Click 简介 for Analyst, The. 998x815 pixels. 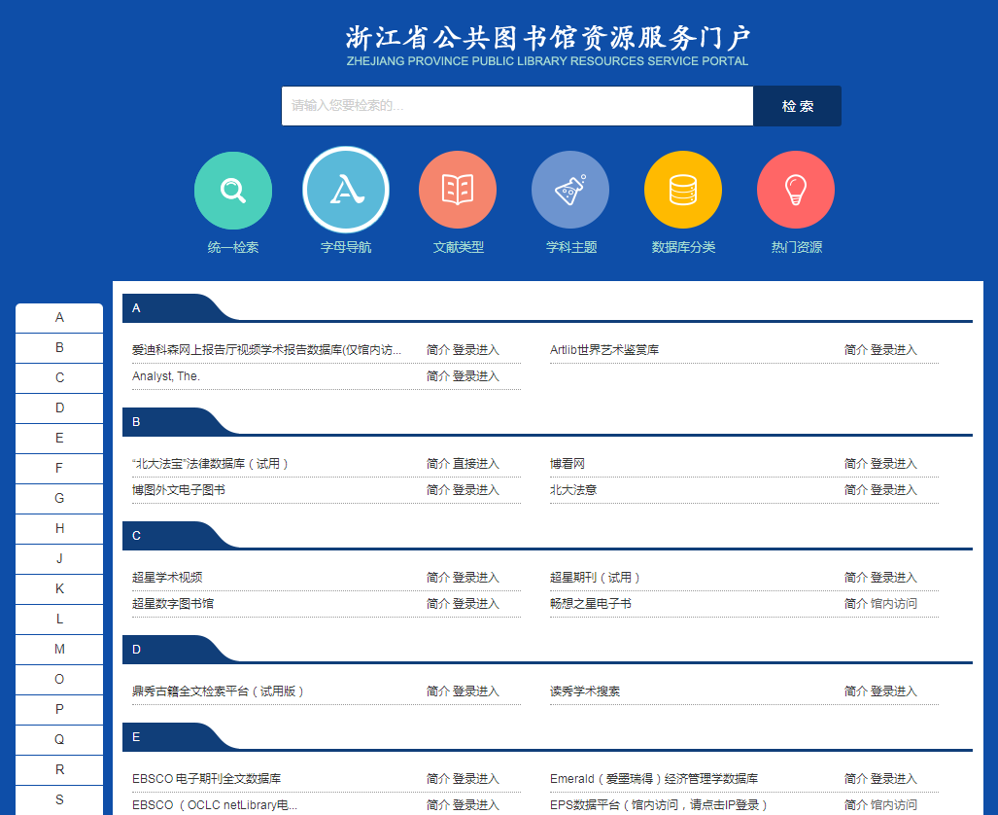click(x=438, y=376)
